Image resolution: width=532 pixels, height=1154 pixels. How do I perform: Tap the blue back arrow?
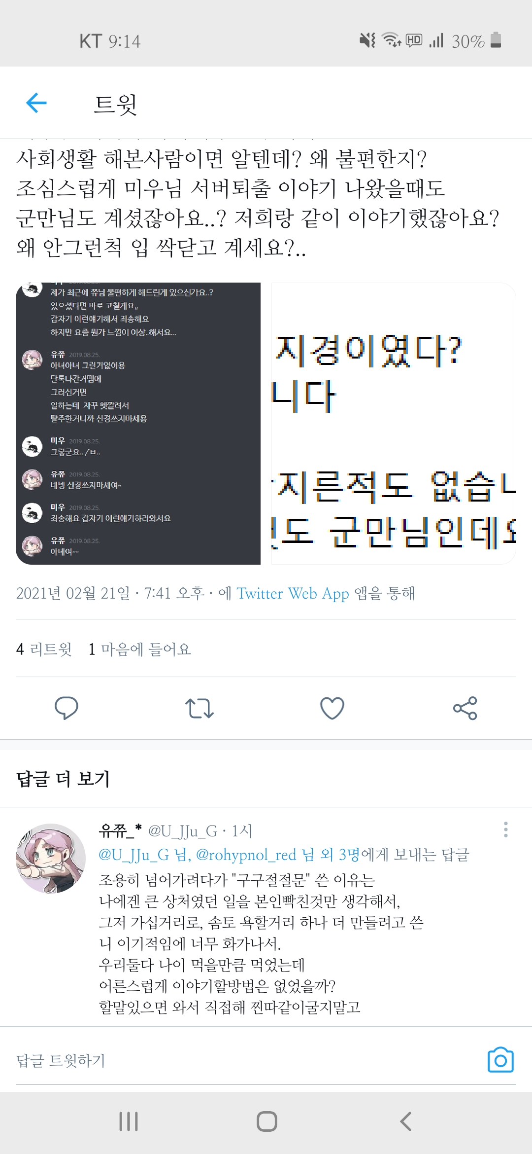coord(36,103)
